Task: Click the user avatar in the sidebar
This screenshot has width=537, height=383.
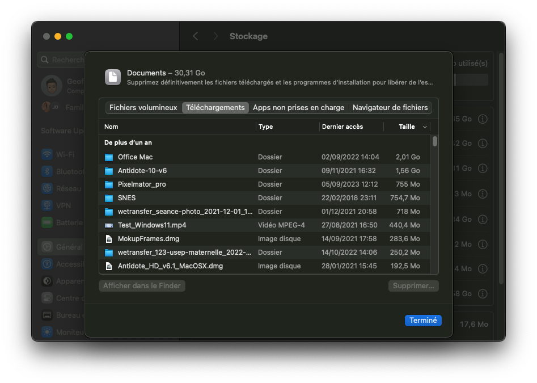Action: coord(52,85)
